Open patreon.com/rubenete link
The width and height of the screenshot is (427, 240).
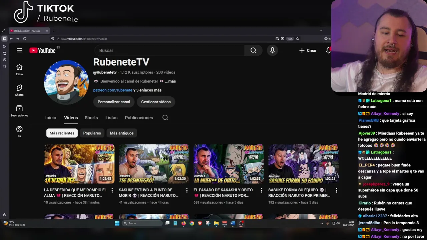click(x=113, y=90)
